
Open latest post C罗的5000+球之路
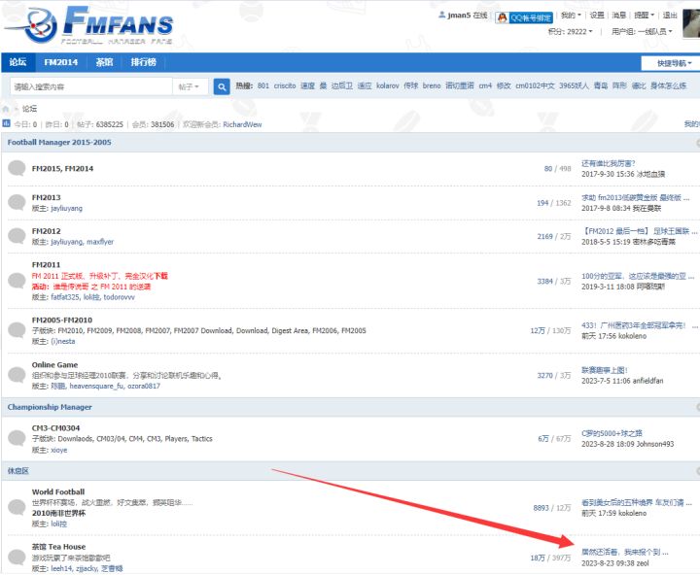pos(612,433)
